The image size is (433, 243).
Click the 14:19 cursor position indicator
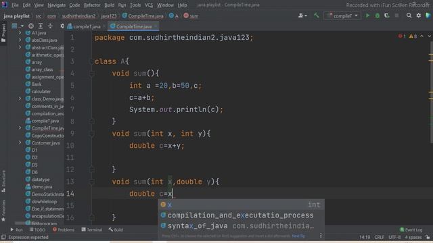tap(365, 237)
